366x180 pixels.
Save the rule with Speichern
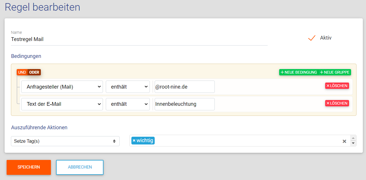[29, 167]
